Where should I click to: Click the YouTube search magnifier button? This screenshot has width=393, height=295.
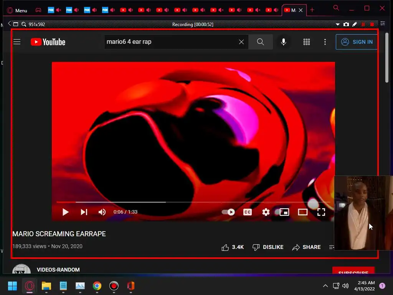point(261,42)
